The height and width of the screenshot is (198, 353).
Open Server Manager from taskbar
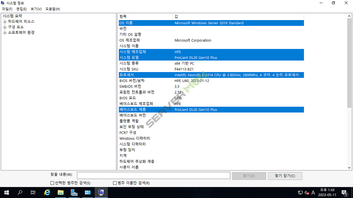pos(74,192)
